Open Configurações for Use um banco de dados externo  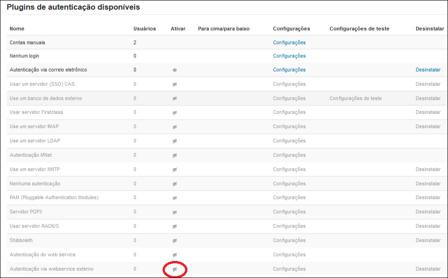tap(289, 98)
